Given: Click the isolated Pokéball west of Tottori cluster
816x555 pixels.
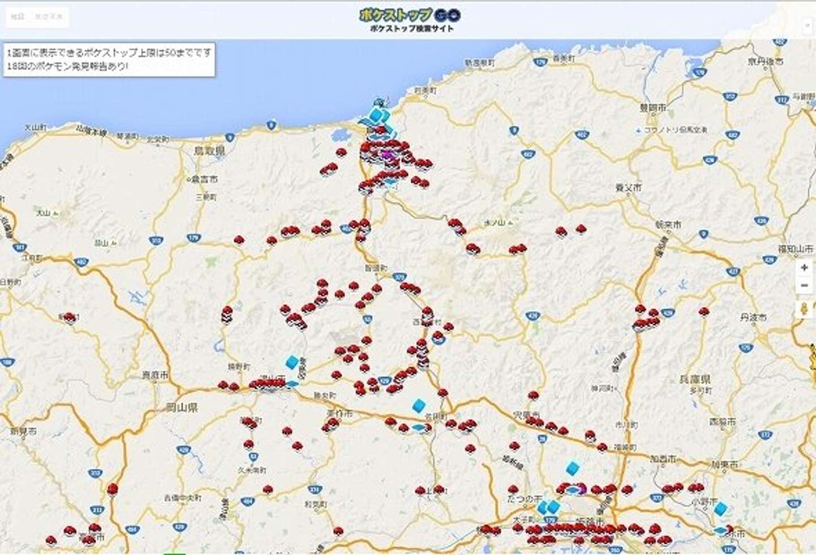Looking at the screenshot, I should (x=341, y=152).
